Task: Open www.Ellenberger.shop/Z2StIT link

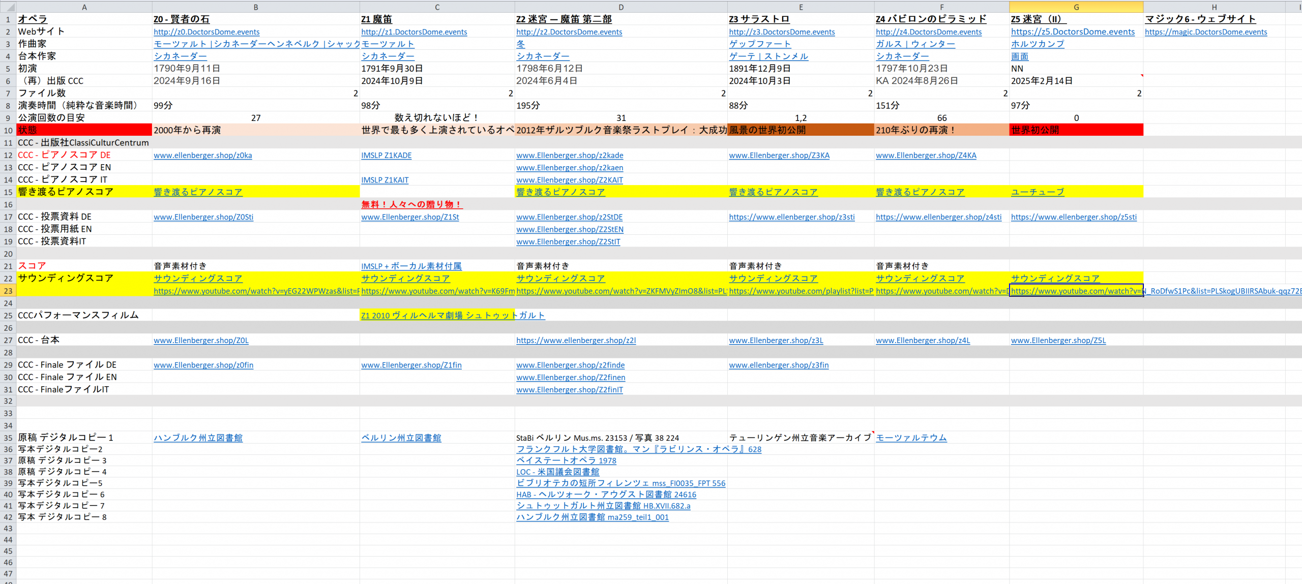Action: coord(569,241)
